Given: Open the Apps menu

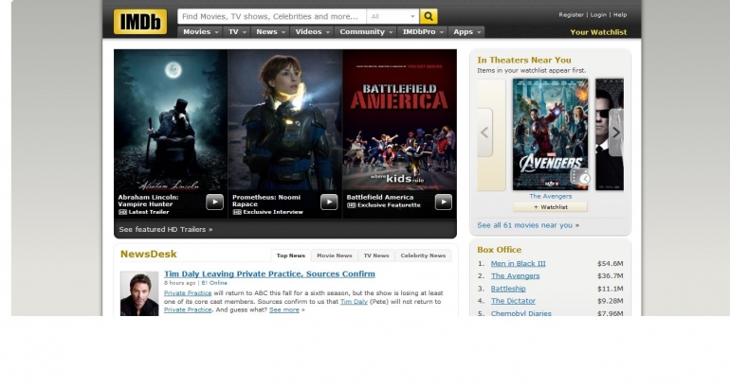Looking at the screenshot, I should pyautogui.click(x=466, y=31).
